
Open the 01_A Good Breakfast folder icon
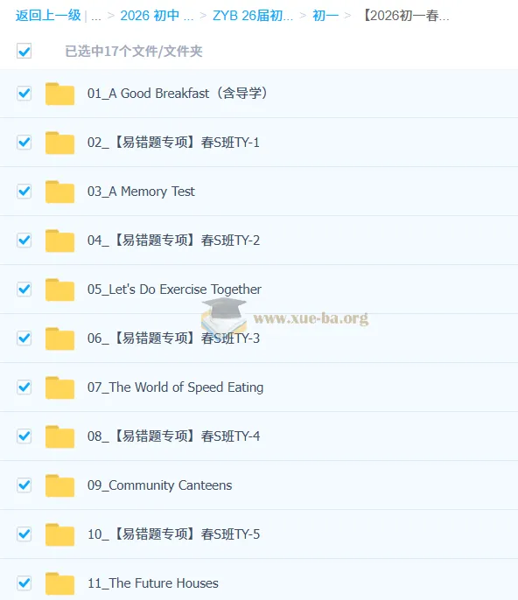point(59,94)
